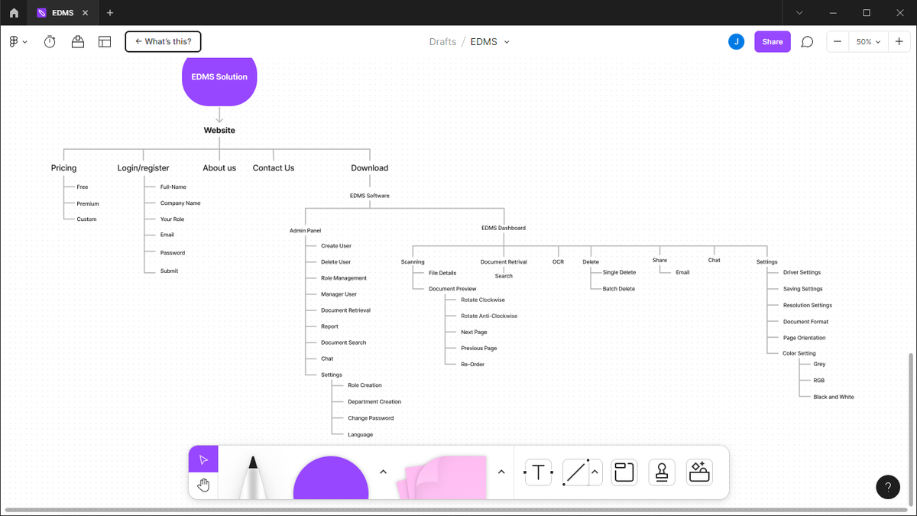Open the home tab icon
The height and width of the screenshot is (516, 917).
point(14,13)
